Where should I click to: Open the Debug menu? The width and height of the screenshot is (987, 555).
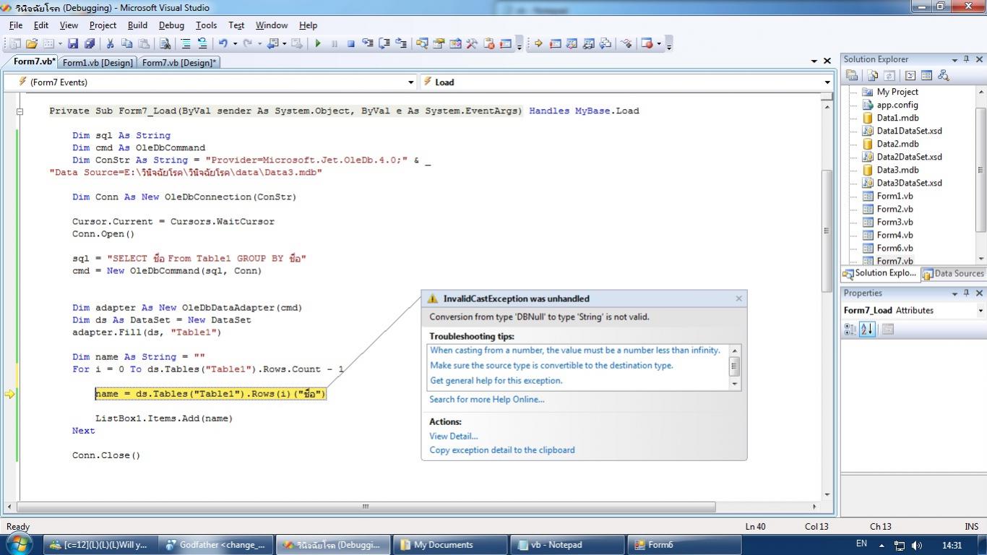tap(171, 25)
